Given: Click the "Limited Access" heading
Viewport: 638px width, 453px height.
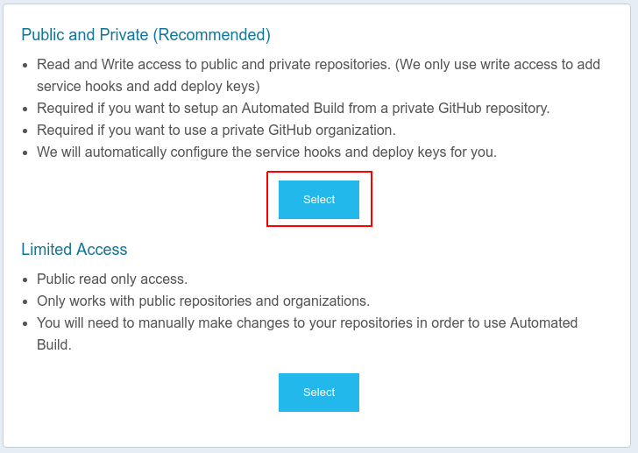Looking at the screenshot, I should (74, 250).
